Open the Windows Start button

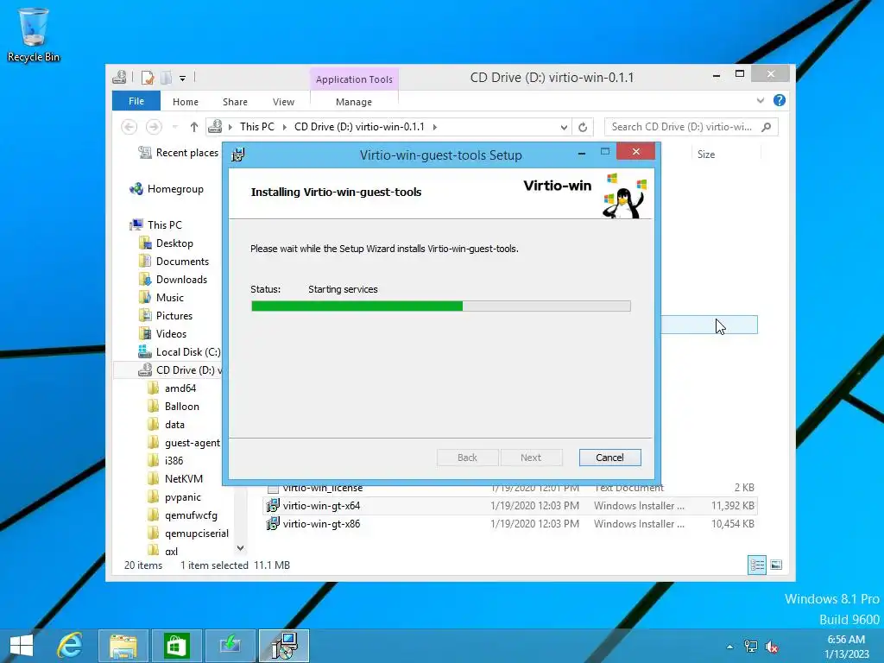coord(22,646)
